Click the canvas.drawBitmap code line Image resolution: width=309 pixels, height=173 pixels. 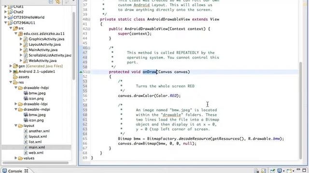tap(157, 144)
